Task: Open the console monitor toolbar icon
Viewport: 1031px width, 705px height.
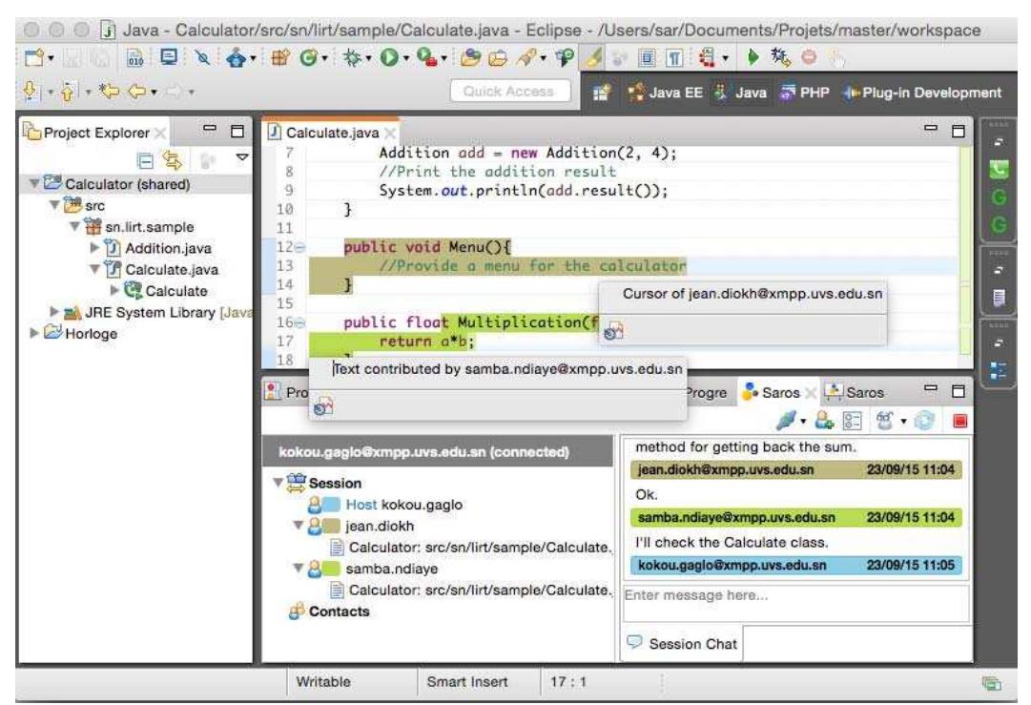Action: pos(168,57)
